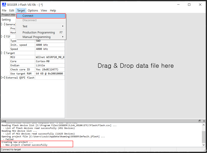Collapse the TIF settings group
The image size is (207, 153).
click(3, 37)
